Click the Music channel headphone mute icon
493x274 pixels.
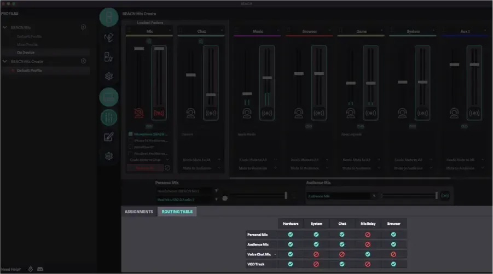[x=247, y=113]
